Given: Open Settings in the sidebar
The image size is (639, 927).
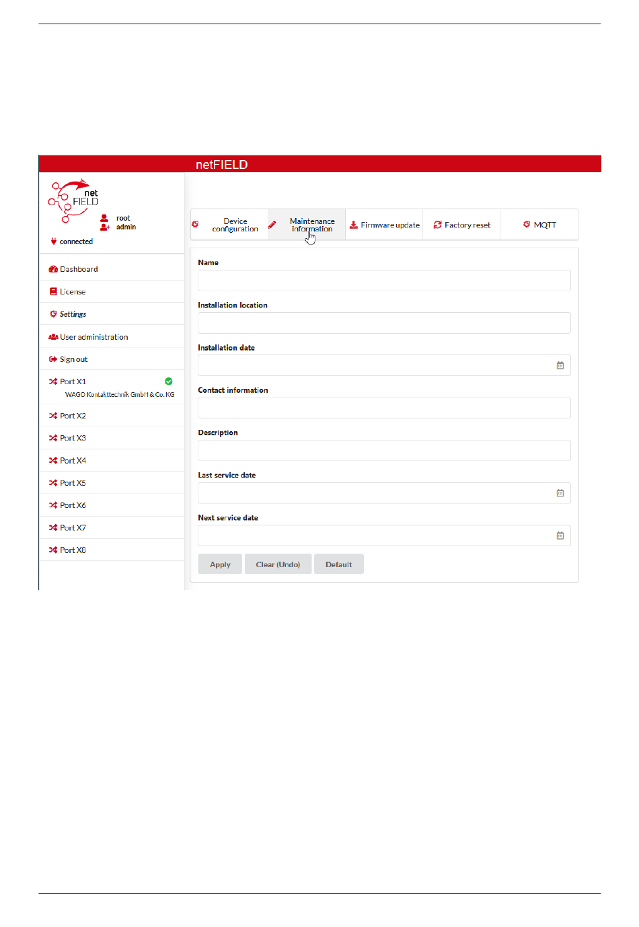Looking at the screenshot, I should [x=112, y=313].
